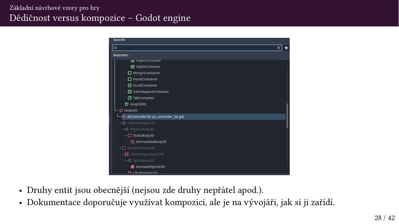Select the AIController3D (ai_controller_3d.gd) label
399x224 pixels.
coord(156,117)
